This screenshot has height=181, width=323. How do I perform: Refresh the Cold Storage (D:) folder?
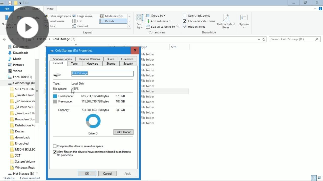[x=264, y=39]
